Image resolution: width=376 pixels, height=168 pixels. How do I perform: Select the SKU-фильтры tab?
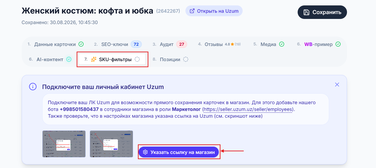coord(112,60)
